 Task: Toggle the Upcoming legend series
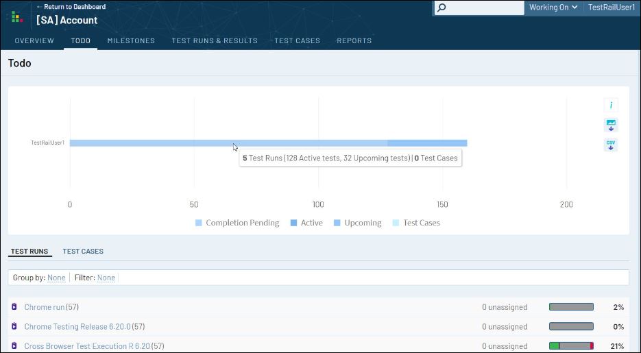[x=357, y=223]
